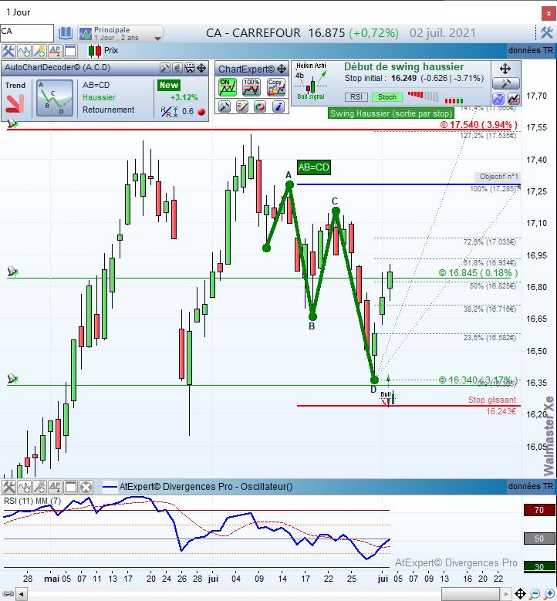Click scrollbar right arrow
This screenshot has height=601, width=557.
click(x=506, y=595)
